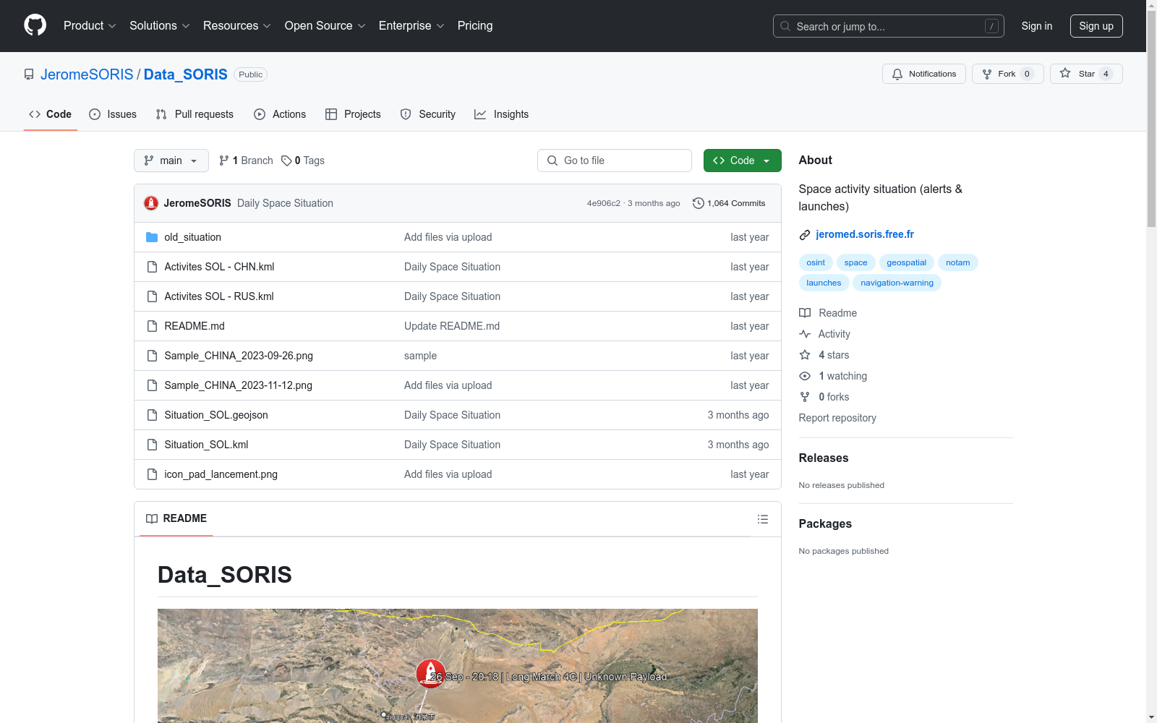The height and width of the screenshot is (723, 1157).
Task: Open the Data_SORIS repository link
Action: pyautogui.click(x=186, y=74)
